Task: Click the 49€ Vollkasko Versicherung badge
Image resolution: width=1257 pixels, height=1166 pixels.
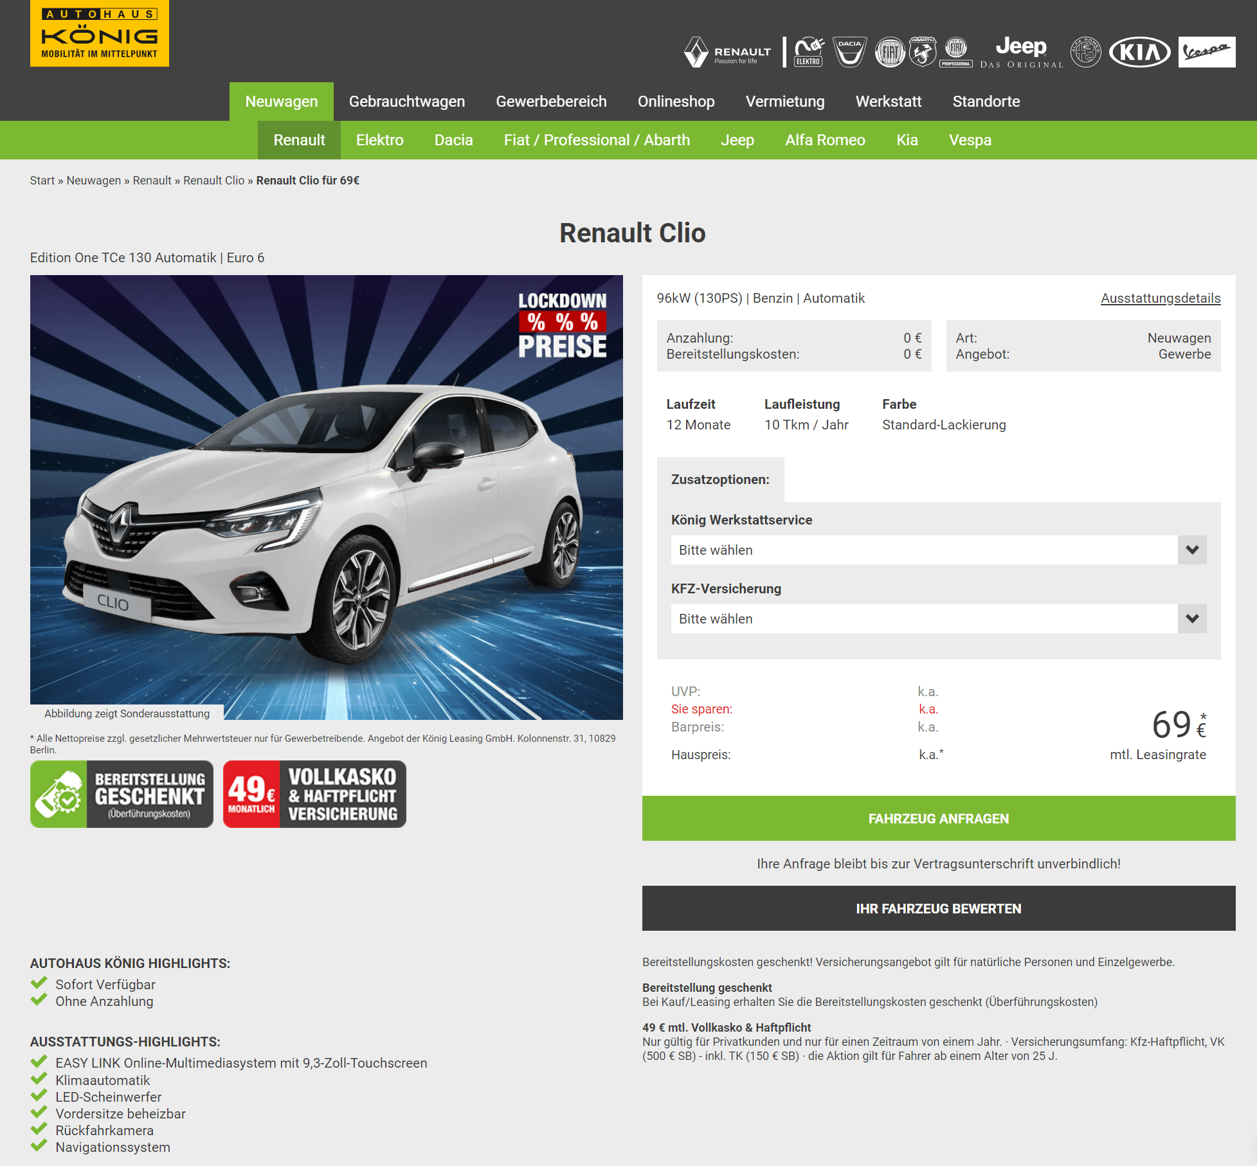Action: 314,794
